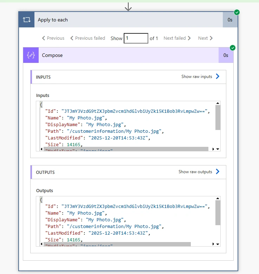Click the OUTPUTS section heading

45,172
